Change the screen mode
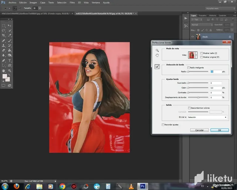This screenshot has width=237, height=190. point(10,85)
